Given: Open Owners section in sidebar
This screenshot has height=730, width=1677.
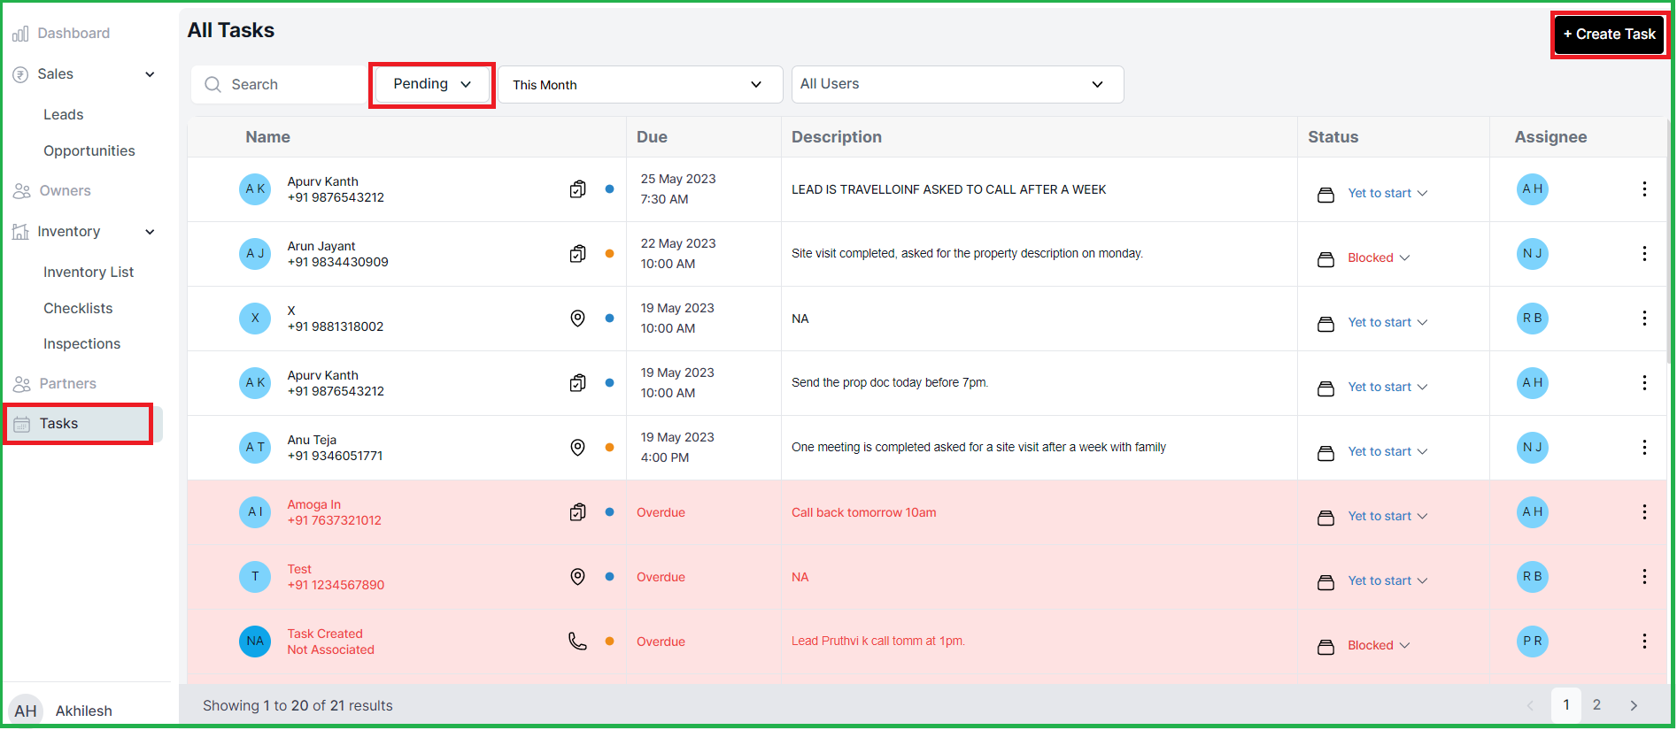Looking at the screenshot, I should pos(65,191).
